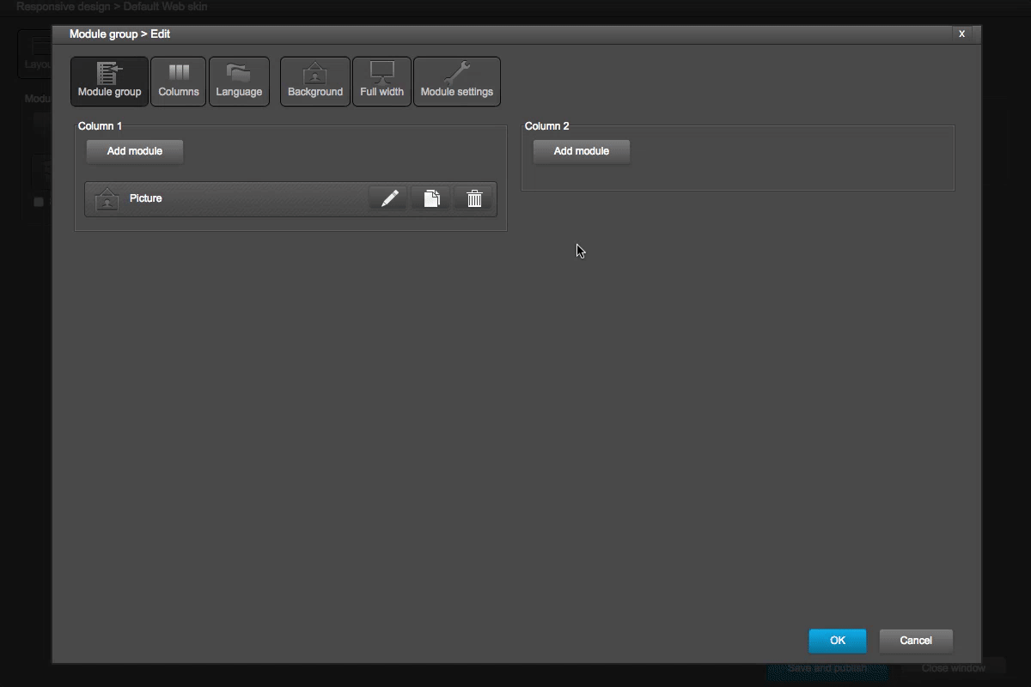Open Module settings via the wrench icon
This screenshot has width=1031, height=687.
[x=457, y=81]
